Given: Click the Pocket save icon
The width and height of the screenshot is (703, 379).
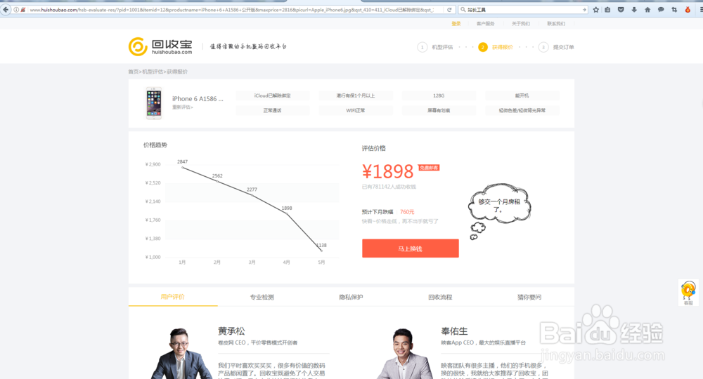Looking at the screenshot, I should coord(621,9).
